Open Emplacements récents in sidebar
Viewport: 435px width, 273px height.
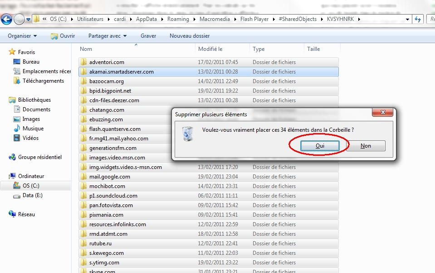(x=47, y=71)
